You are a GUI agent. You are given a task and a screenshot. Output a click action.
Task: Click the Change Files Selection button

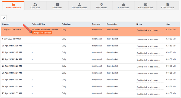coord(42,33)
